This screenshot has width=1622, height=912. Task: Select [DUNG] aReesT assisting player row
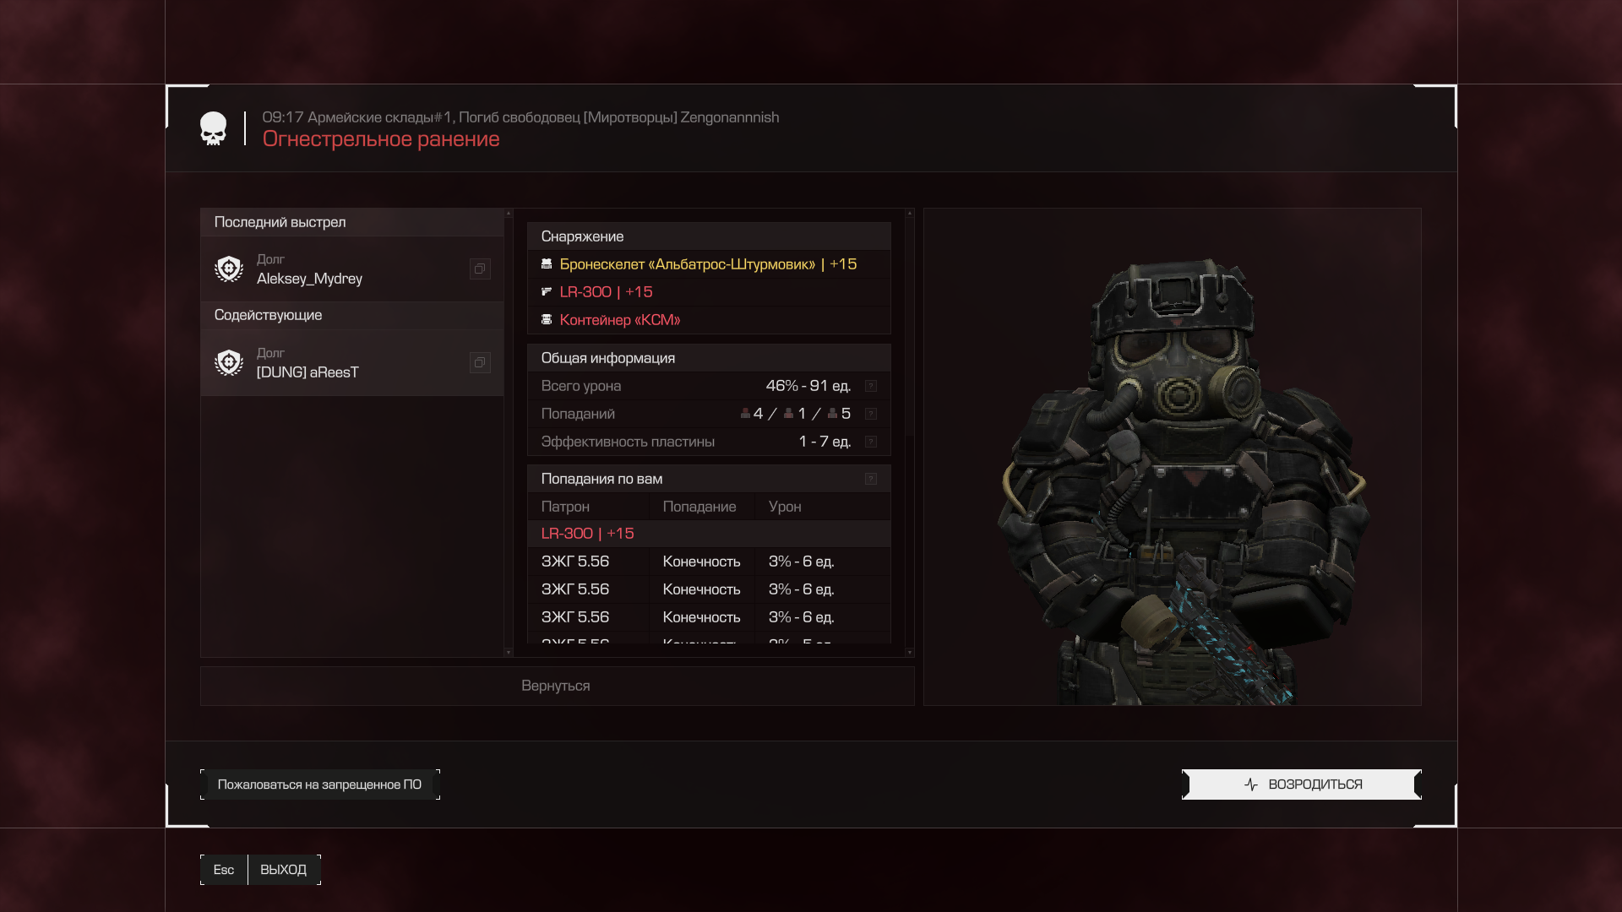352,362
